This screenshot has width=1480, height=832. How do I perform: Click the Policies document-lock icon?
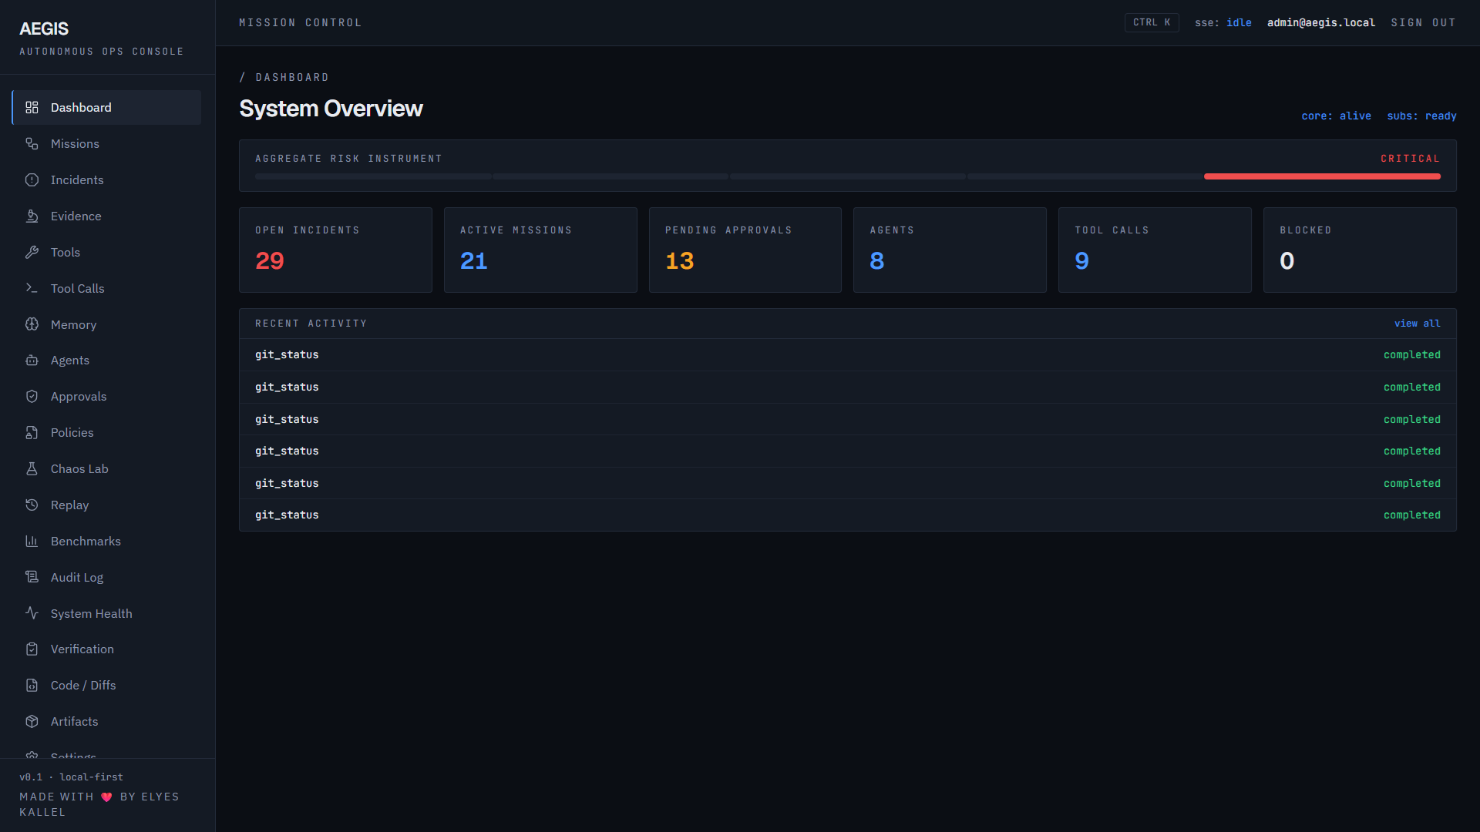point(32,432)
